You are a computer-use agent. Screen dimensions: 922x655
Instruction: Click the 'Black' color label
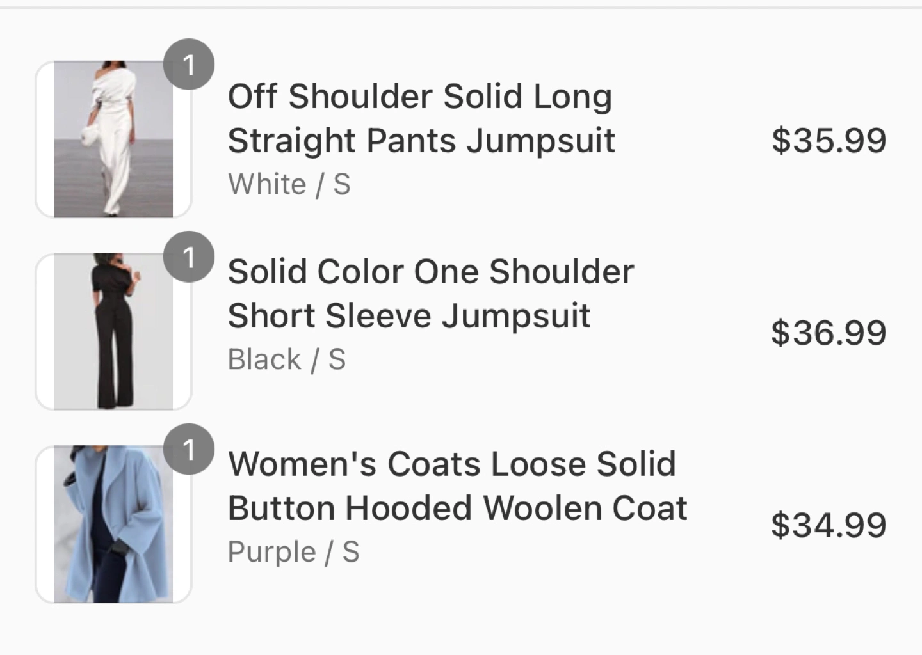click(264, 359)
